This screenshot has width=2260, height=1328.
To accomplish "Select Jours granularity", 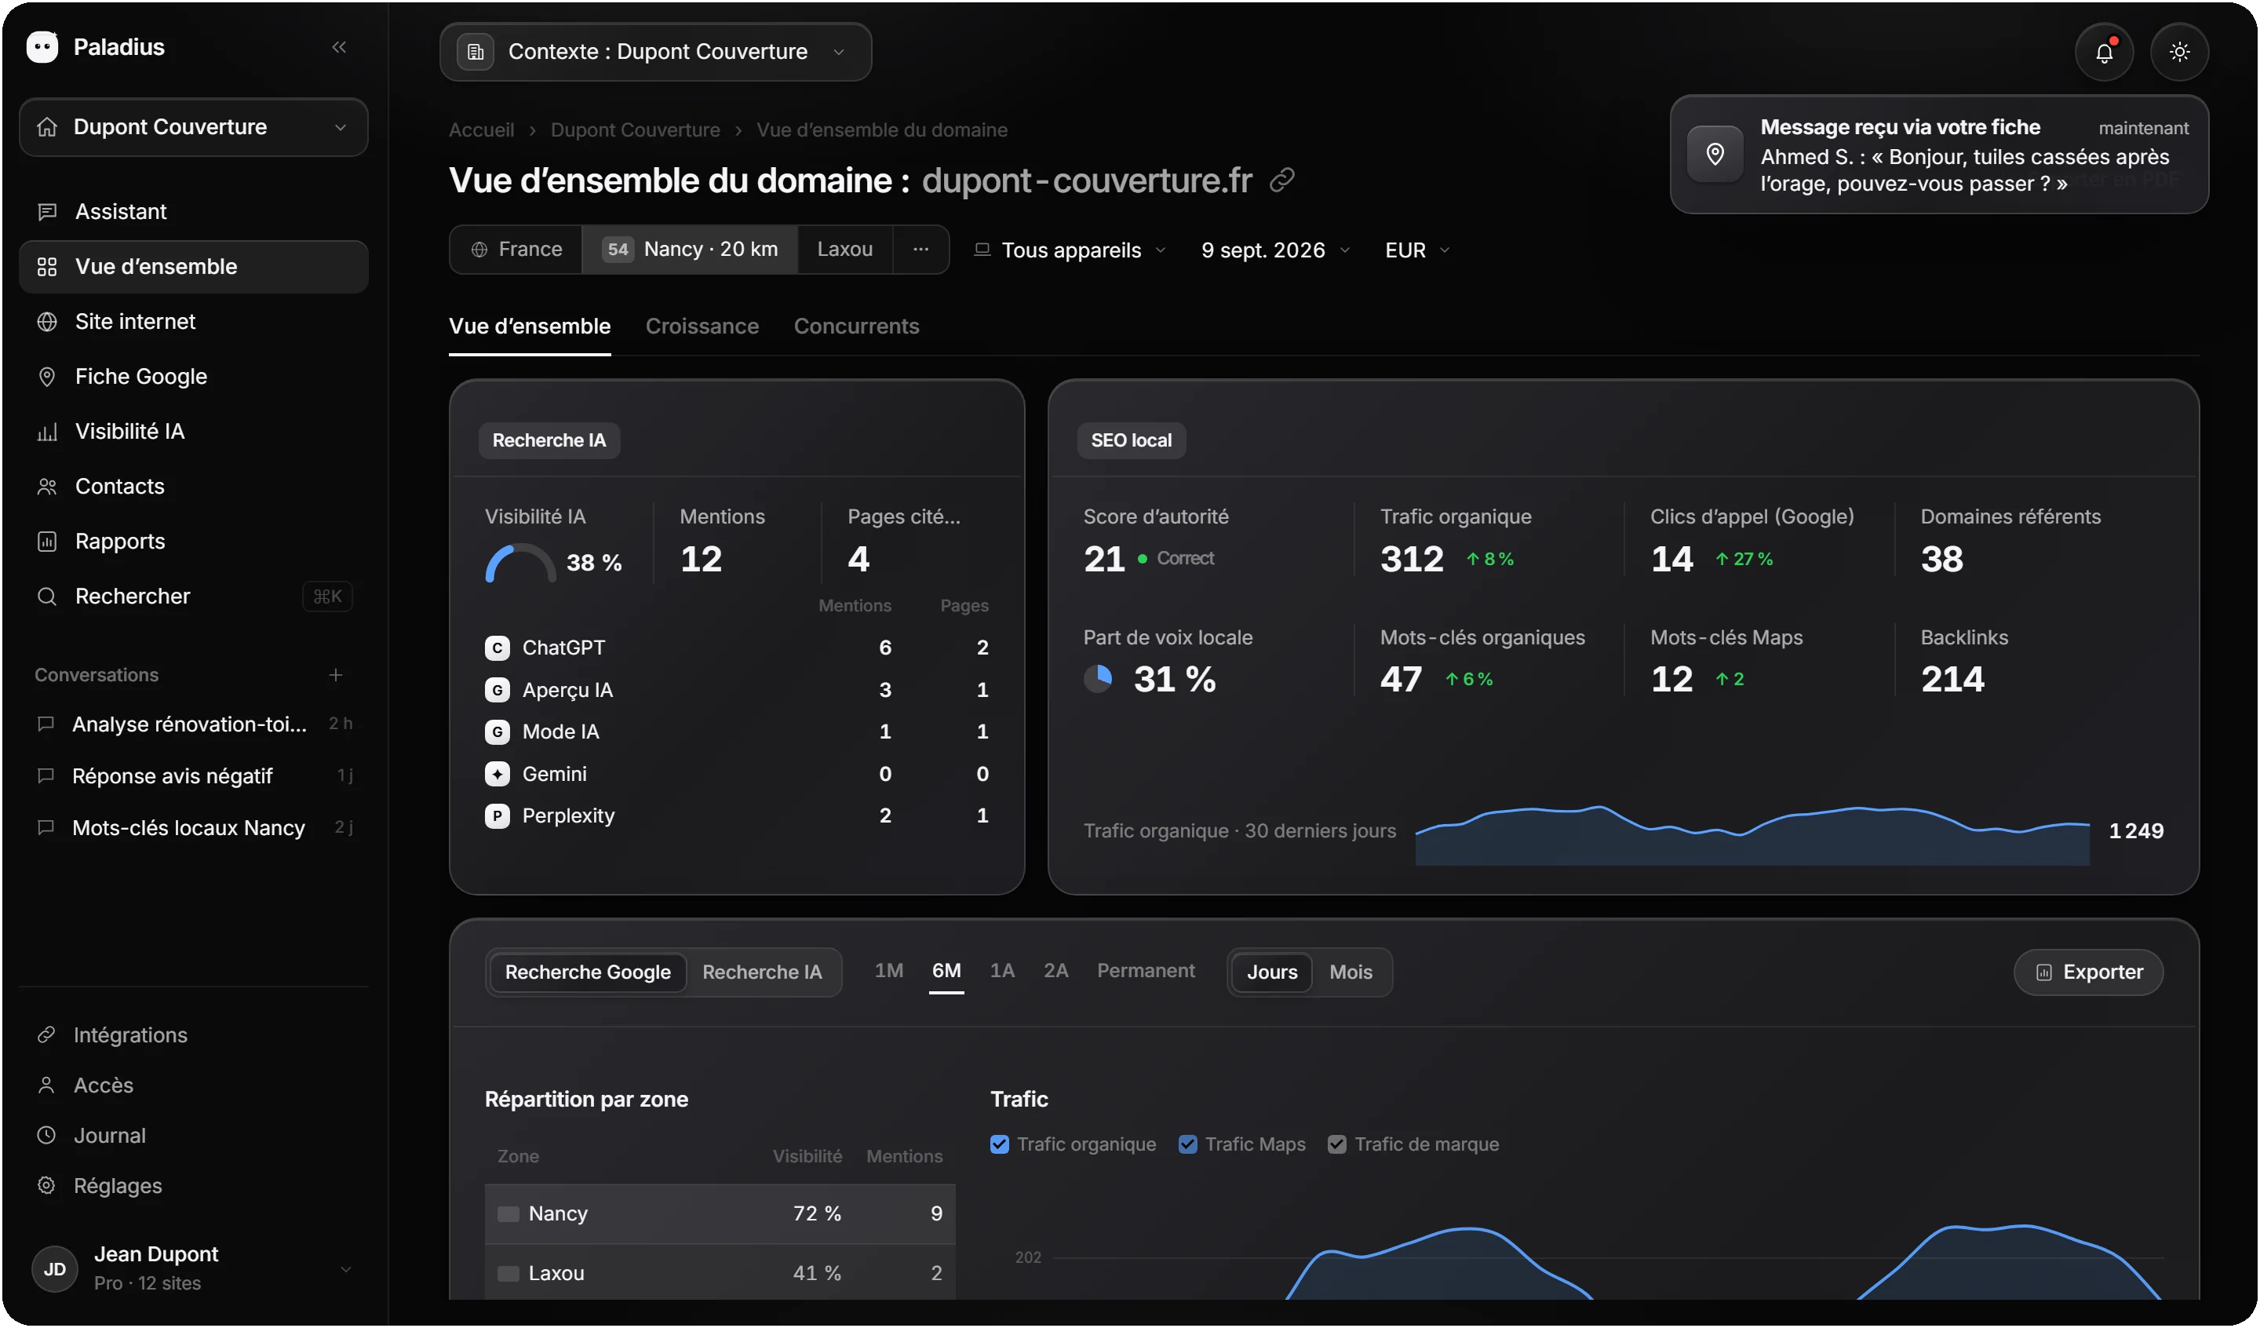I will pos(1272,972).
